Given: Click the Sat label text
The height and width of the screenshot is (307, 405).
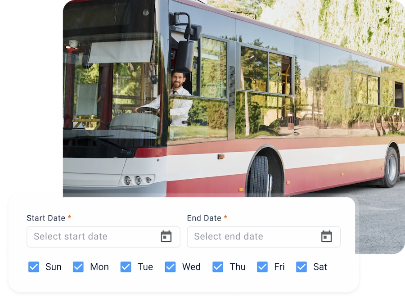Looking at the screenshot, I should pyautogui.click(x=320, y=266).
